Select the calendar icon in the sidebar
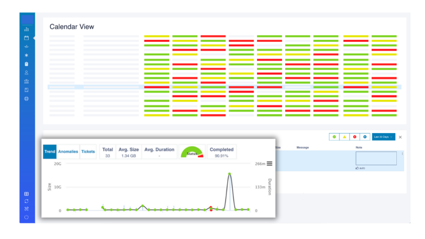Image resolution: width=425 pixels, height=239 pixels. point(26,38)
